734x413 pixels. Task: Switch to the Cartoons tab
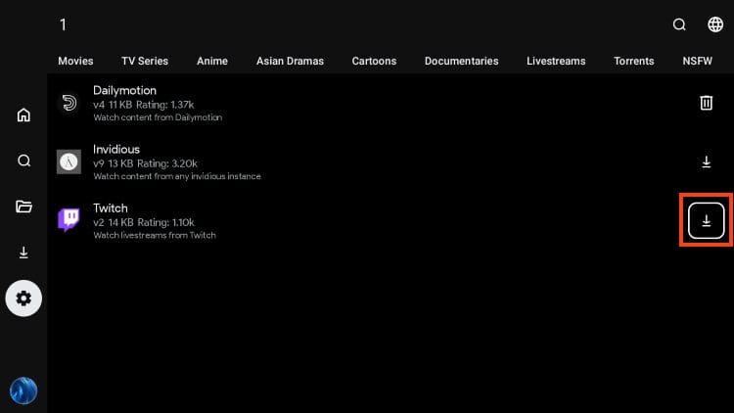click(374, 61)
